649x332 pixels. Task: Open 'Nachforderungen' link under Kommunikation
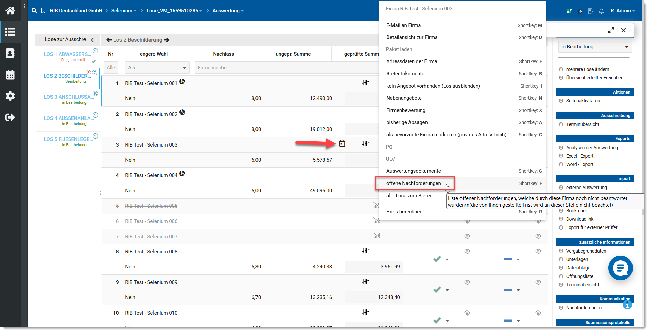tap(584, 308)
